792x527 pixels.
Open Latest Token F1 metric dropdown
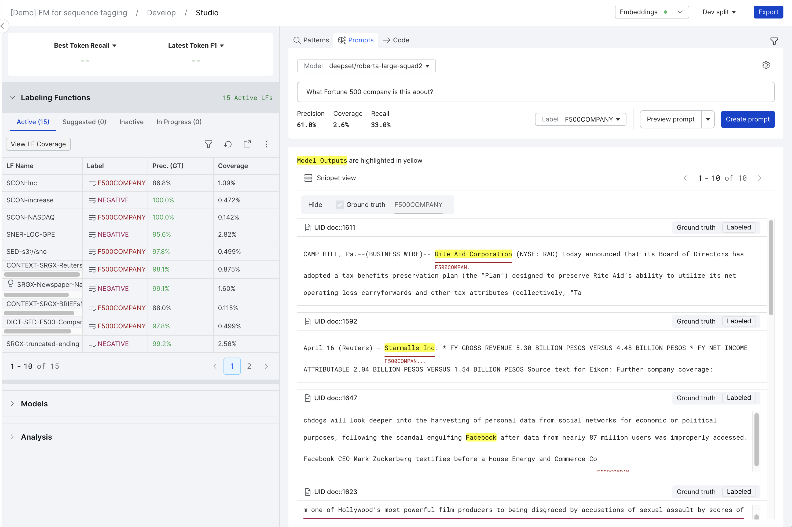(196, 45)
